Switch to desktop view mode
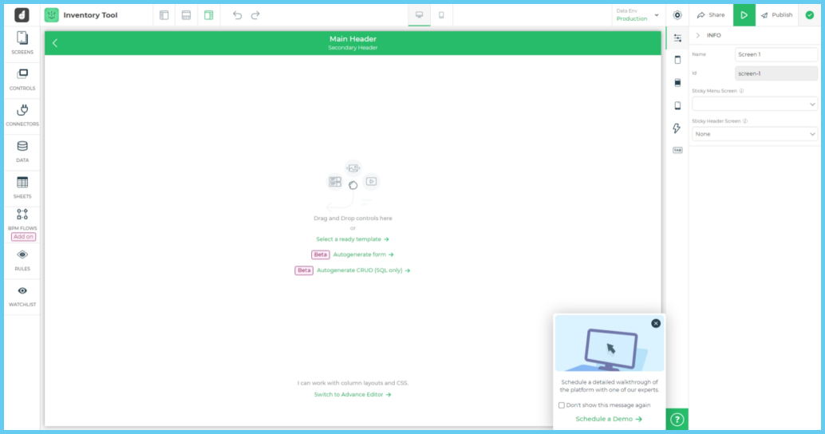825x434 pixels. 419,15
